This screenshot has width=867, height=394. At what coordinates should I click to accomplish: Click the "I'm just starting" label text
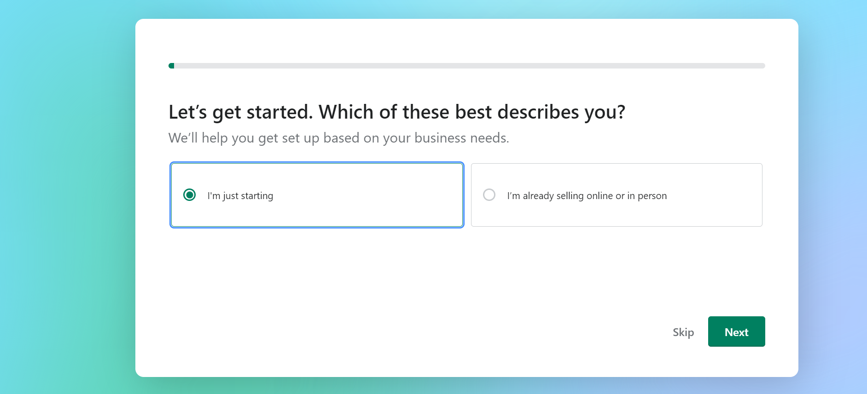(x=240, y=195)
